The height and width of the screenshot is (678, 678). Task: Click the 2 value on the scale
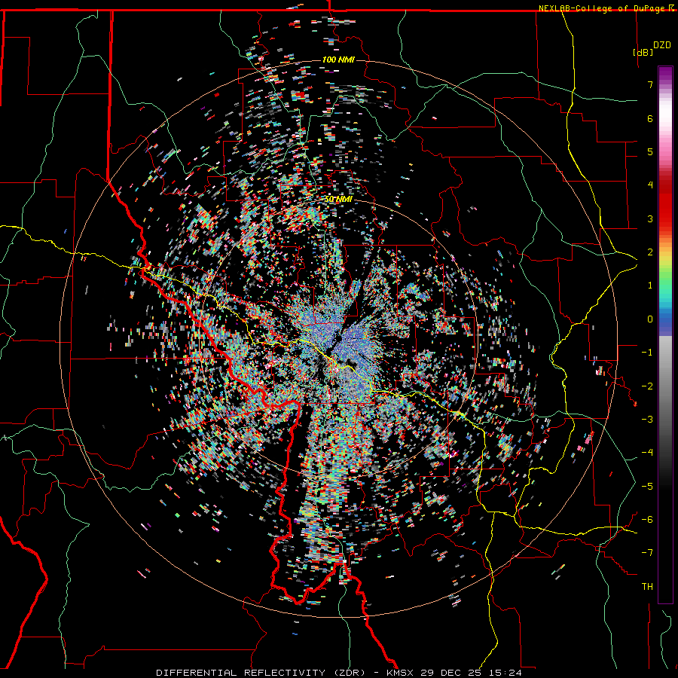tap(650, 252)
